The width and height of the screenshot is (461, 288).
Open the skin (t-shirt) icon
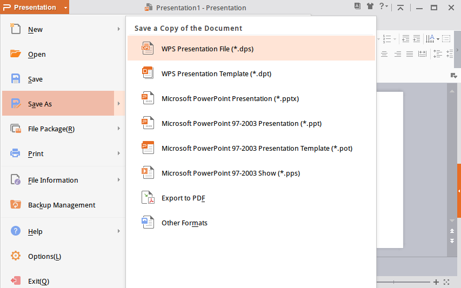tap(370, 6)
